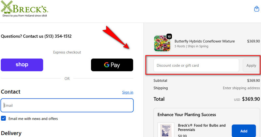Click the Sign in link
Image resolution: width=261 pixels, height=137 pixels.
pyautogui.click(x=128, y=92)
